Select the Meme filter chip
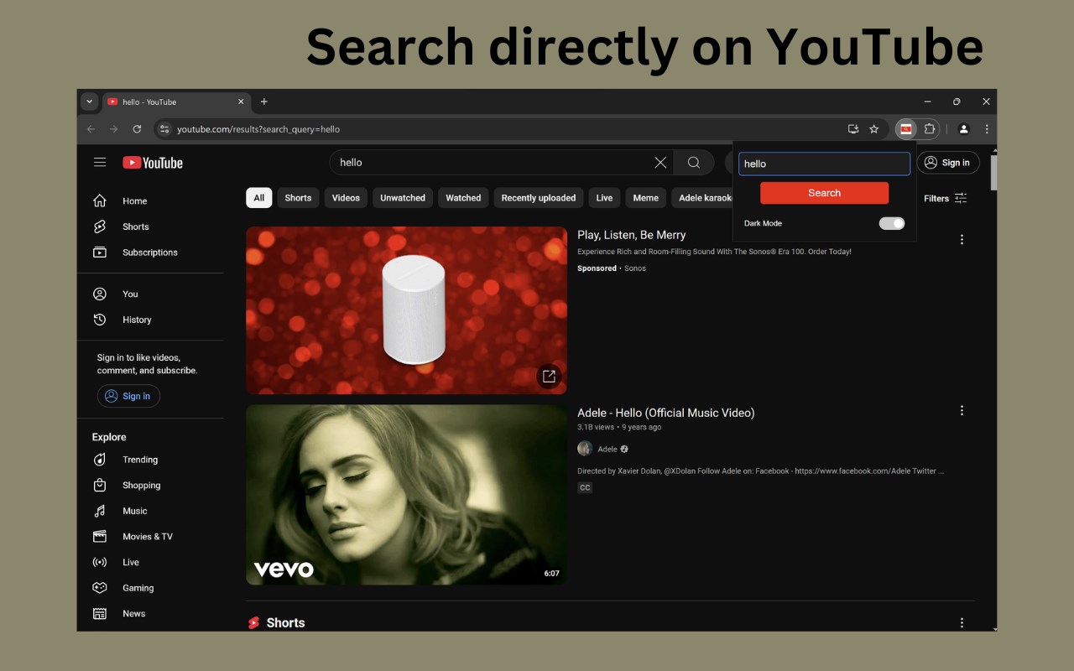The image size is (1074, 671). 645,198
